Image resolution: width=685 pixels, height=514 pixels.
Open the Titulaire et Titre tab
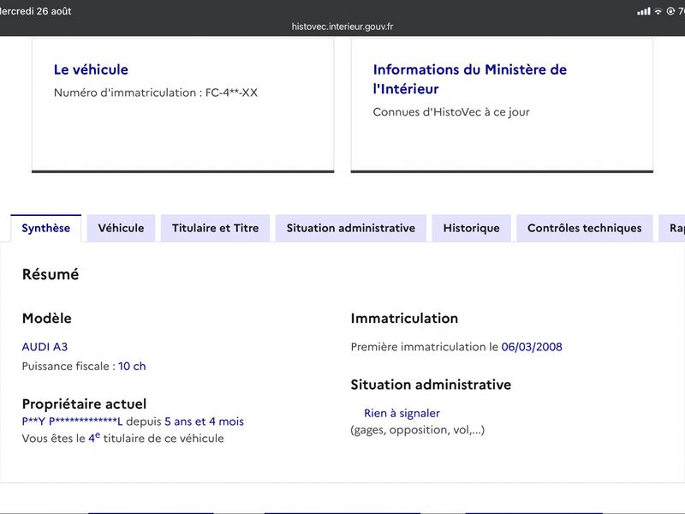[x=216, y=228]
